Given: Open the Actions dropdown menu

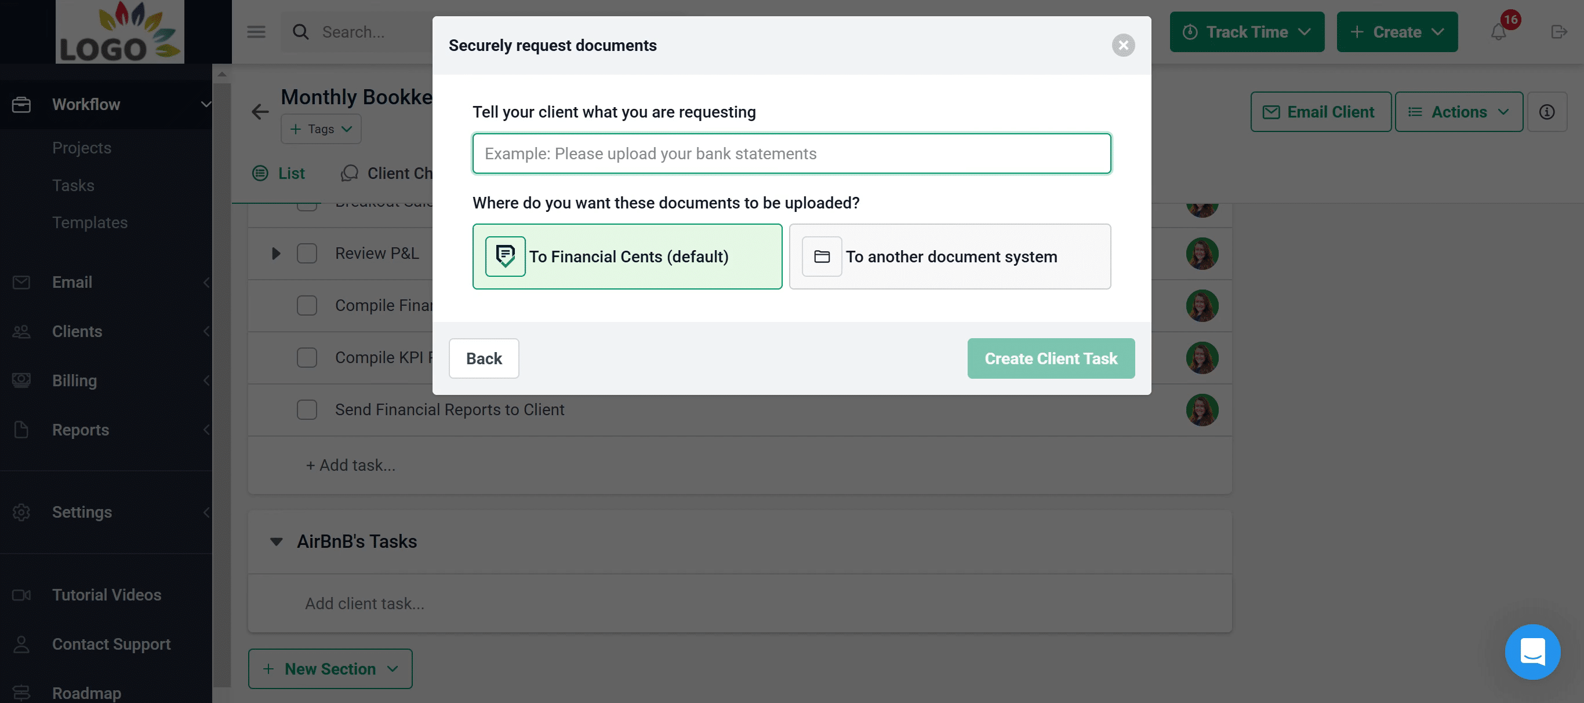Looking at the screenshot, I should pos(1459,112).
